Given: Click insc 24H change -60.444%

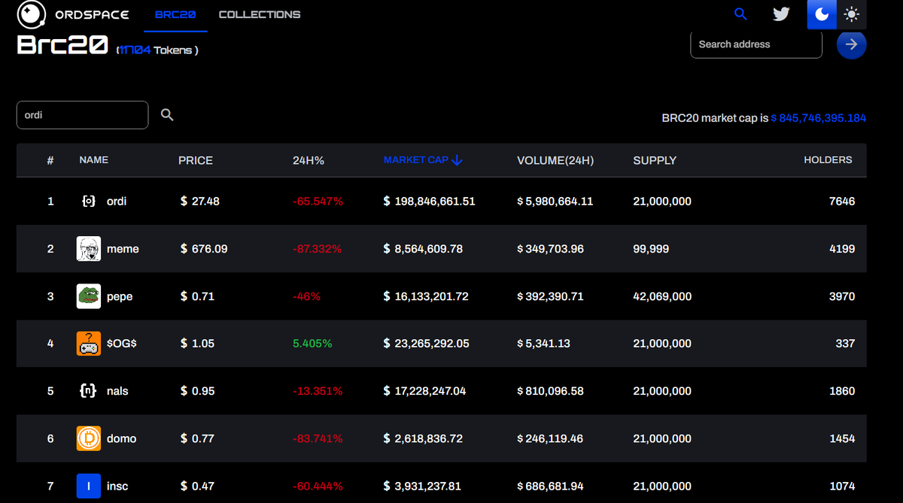Looking at the screenshot, I should pos(318,486).
